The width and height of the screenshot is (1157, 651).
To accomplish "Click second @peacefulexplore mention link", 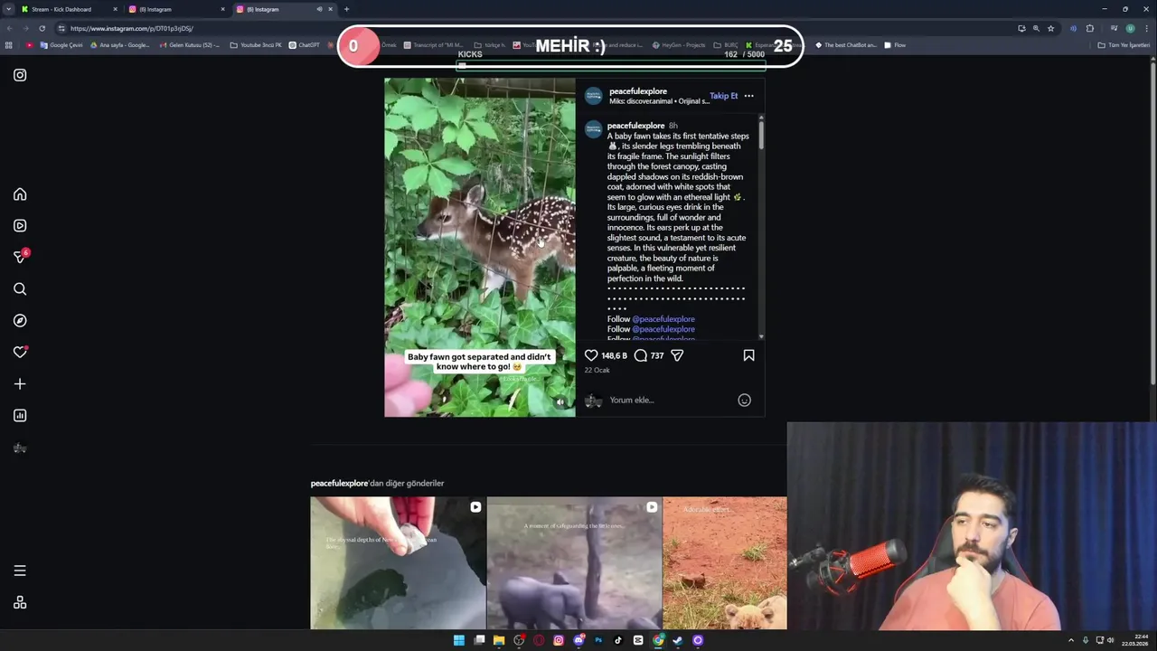I will coord(663,329).
